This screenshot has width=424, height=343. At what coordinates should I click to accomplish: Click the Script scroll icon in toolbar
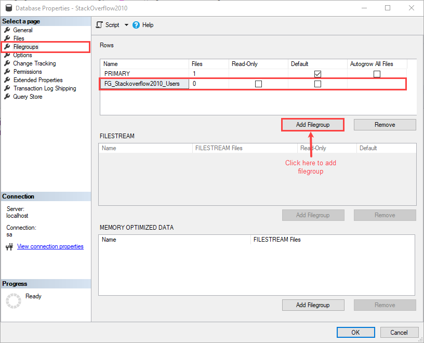(x=99, y=25)
